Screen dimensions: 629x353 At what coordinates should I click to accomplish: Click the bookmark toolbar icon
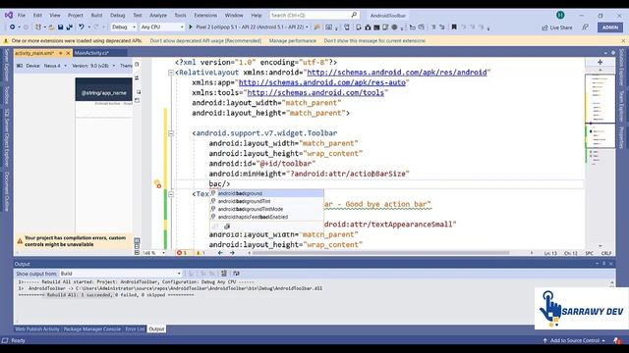(x=454, y=27)
